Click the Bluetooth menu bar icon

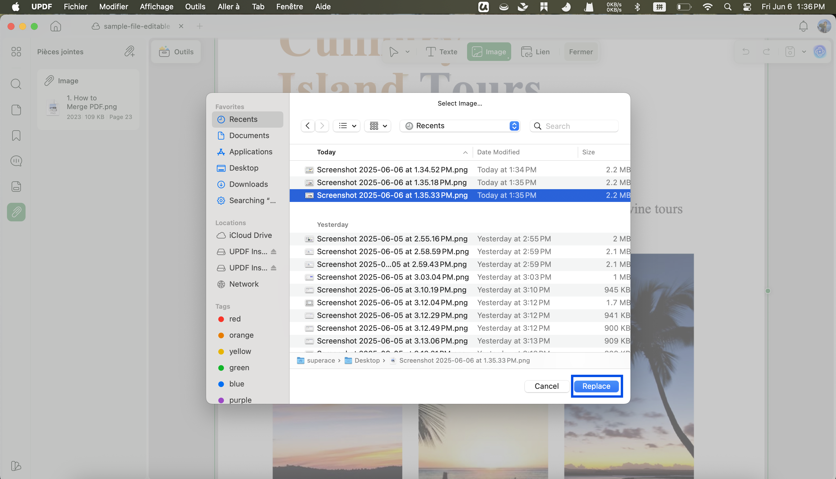click(637, 7)
